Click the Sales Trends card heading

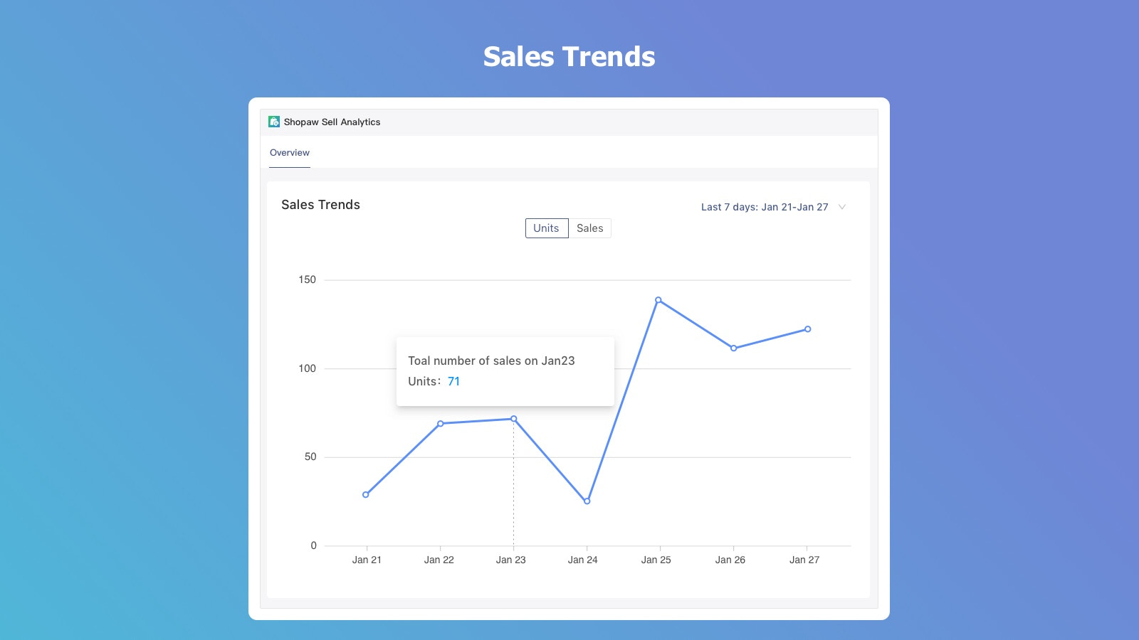click(320, 205)
